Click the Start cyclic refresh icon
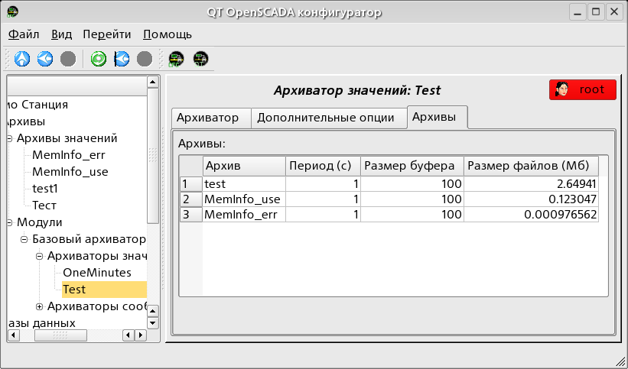 pos(122,58)
